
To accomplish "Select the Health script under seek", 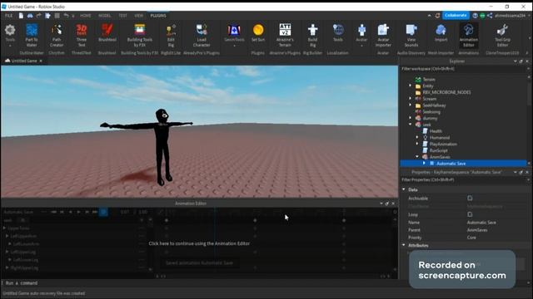I will point(436,131).
